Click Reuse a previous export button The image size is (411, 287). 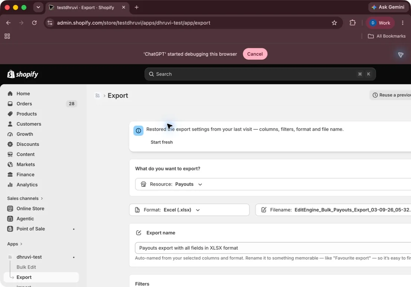tap(390, 95)
